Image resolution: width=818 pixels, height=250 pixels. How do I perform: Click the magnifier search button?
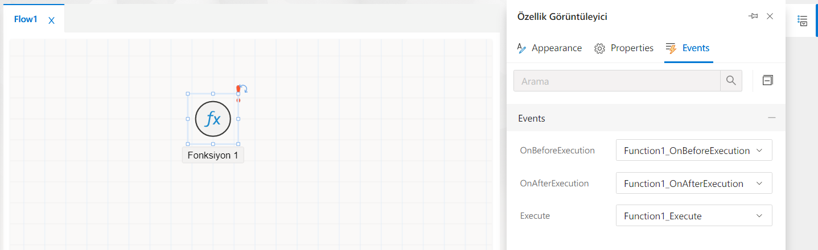click(731, 81)
